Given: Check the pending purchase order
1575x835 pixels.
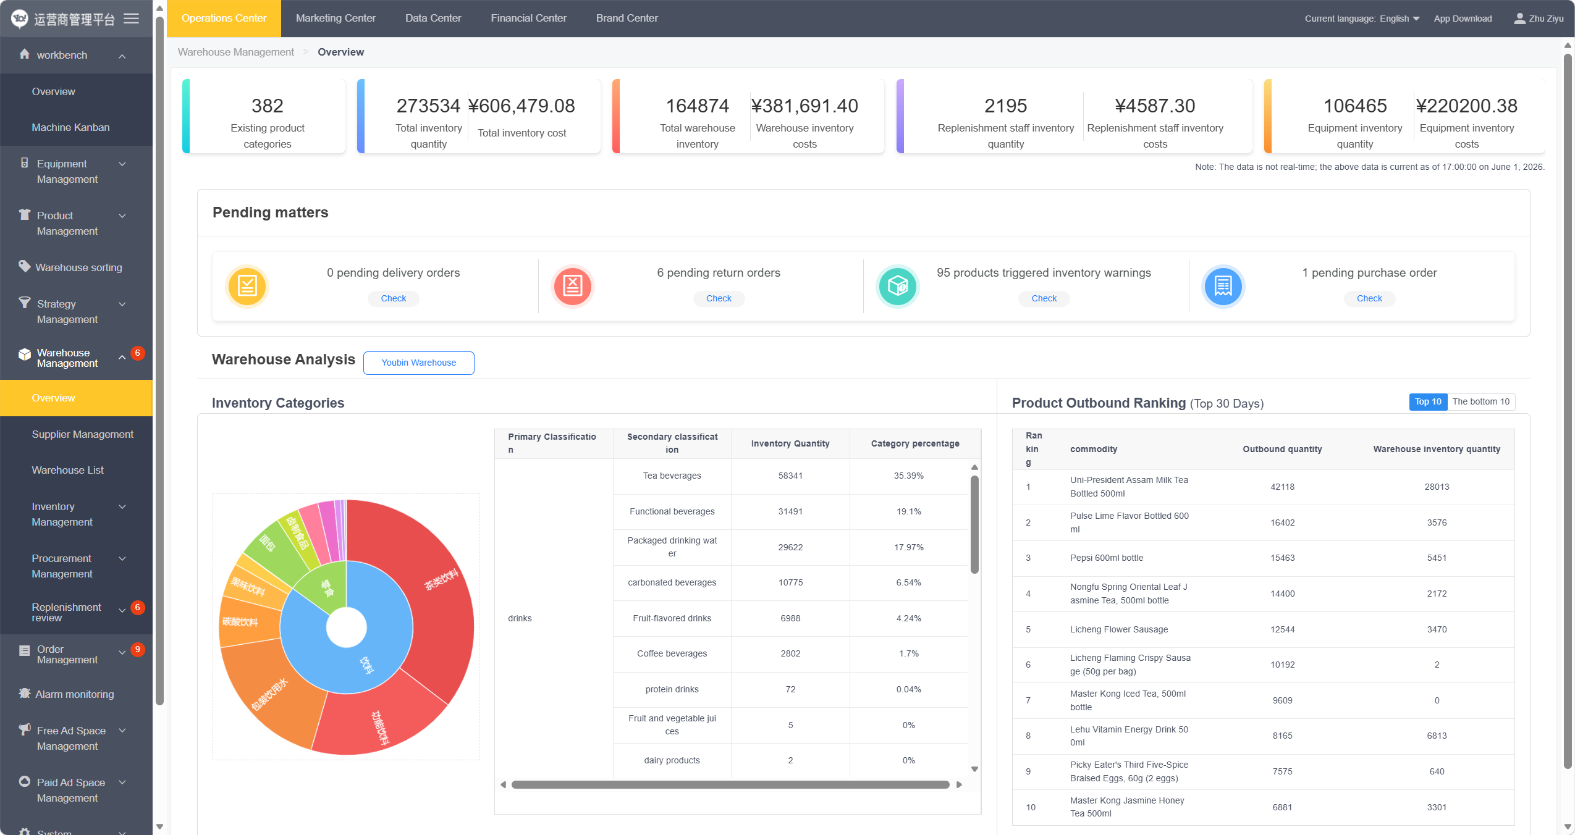Looking at the screenshot, I should pyautogui.click(x=1369, y=298).
